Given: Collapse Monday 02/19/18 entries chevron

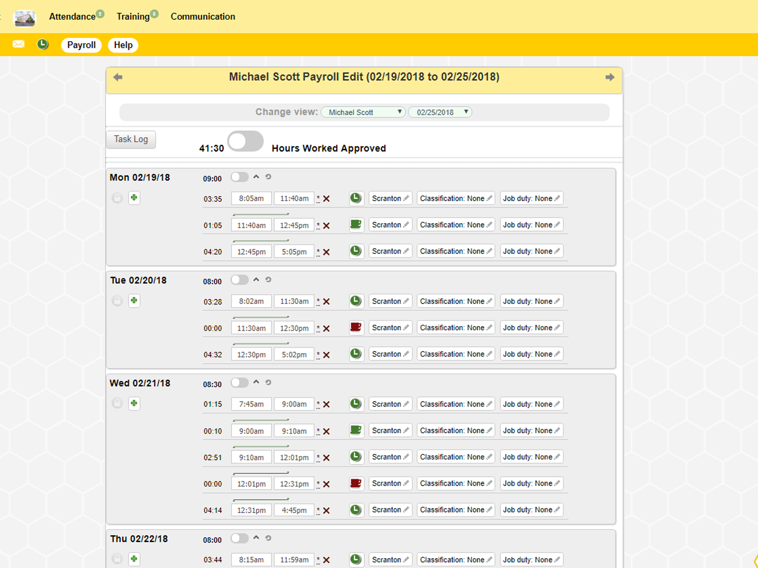Looking at the screenshot, I should coord(256,177).
